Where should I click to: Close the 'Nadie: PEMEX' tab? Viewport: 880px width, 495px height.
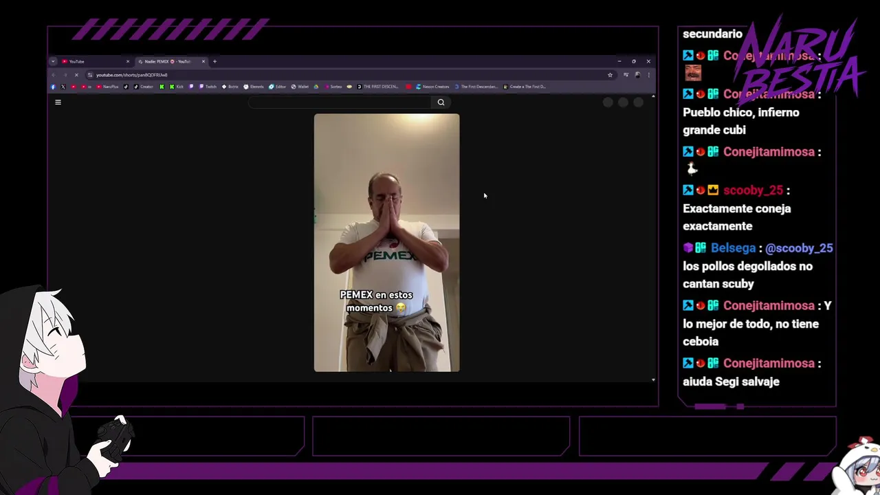(x=203, y=61)
